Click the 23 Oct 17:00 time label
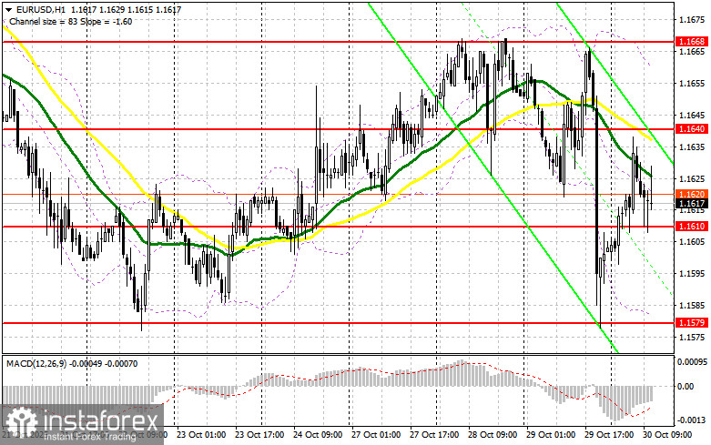The height and width of the screenshot is (445, 711). (259, 435)
